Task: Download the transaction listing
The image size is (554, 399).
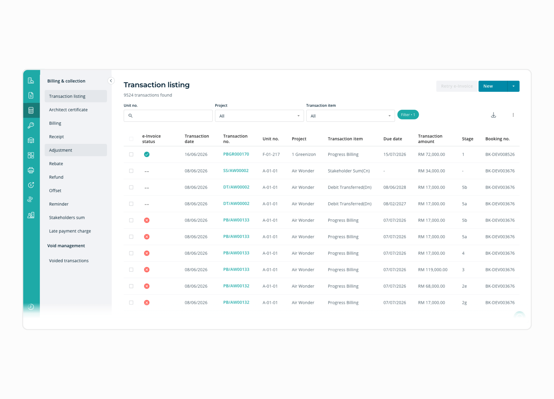Action: click(493, 115)
